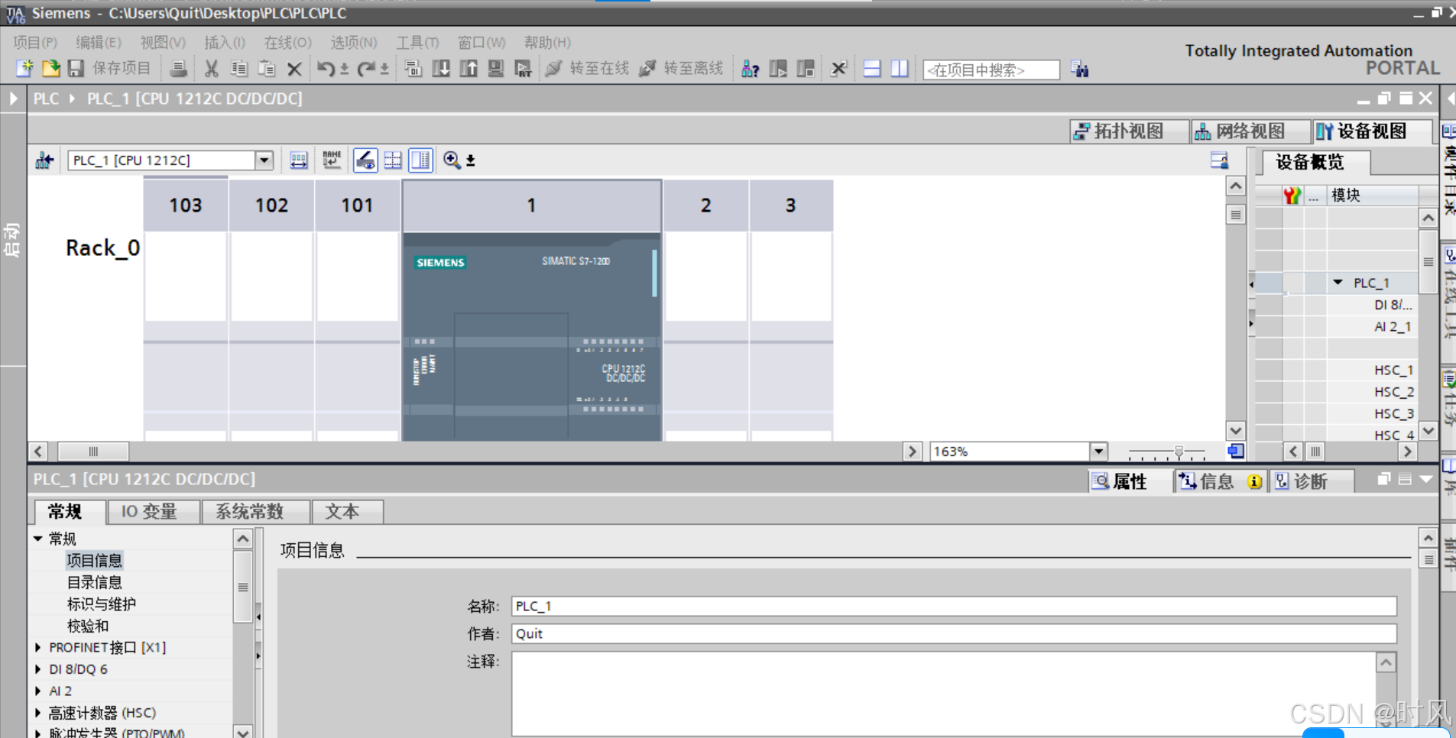1456x738 pixels.
Task: Open the 诊断 inspector tab
Action: pos(1310,481)
